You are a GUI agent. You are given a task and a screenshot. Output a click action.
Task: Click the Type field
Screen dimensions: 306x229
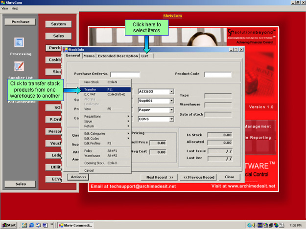point(218,96)
